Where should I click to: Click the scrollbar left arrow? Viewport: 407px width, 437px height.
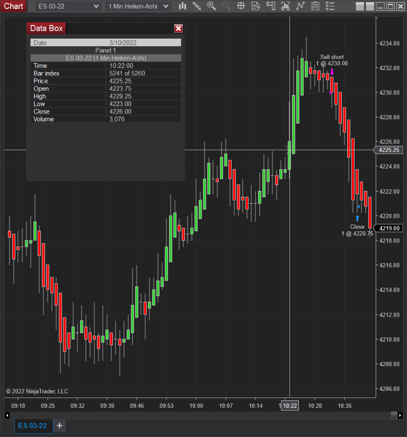click(x=7, y=416)
